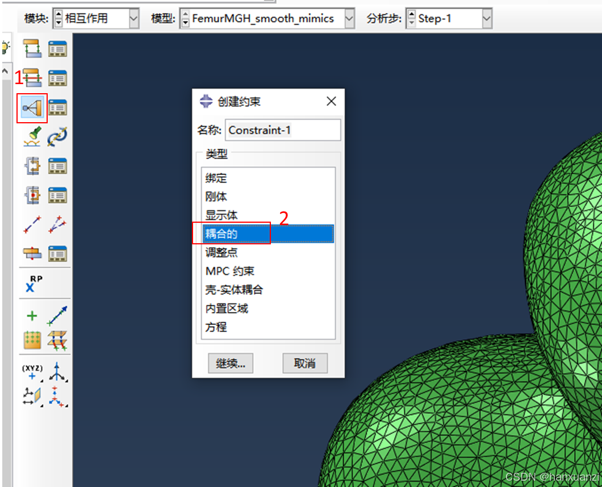The image size is (602, 487).
Task: Select the Find Contact Pairs flashlight tool
Action: (32, 137)
